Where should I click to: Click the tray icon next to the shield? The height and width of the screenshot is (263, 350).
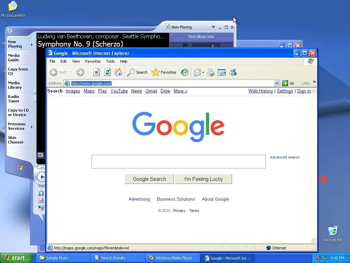pyautogui.click(x=325, y=258)
